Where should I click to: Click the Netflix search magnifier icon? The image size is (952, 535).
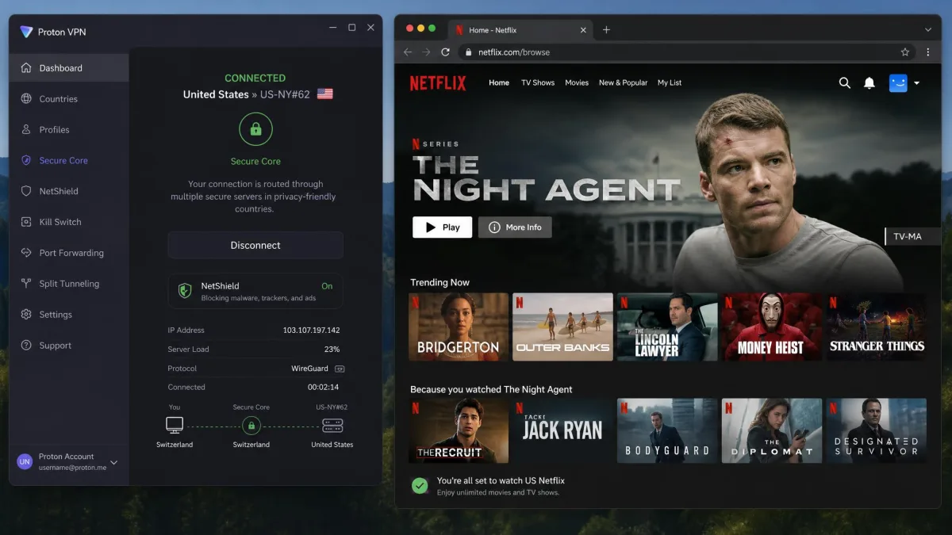pyautogui.click(x=845, y=82)
